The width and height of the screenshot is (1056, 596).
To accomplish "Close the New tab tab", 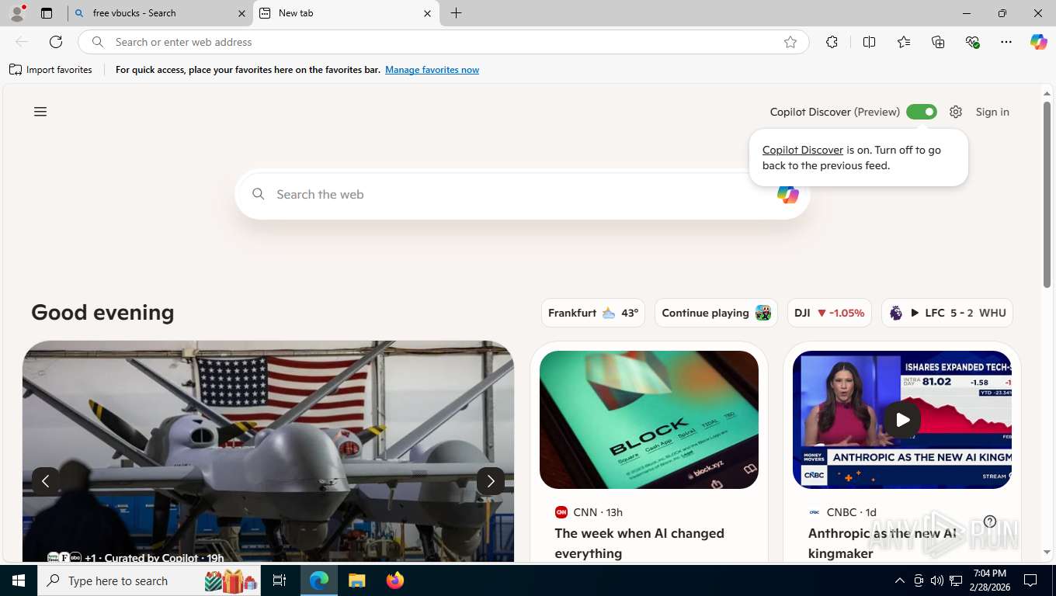I will tap(428, 13).
